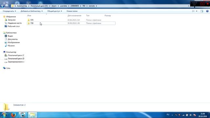Open Недавние места in favorites
Screen dimensions: 210x118
pos(14,23)
